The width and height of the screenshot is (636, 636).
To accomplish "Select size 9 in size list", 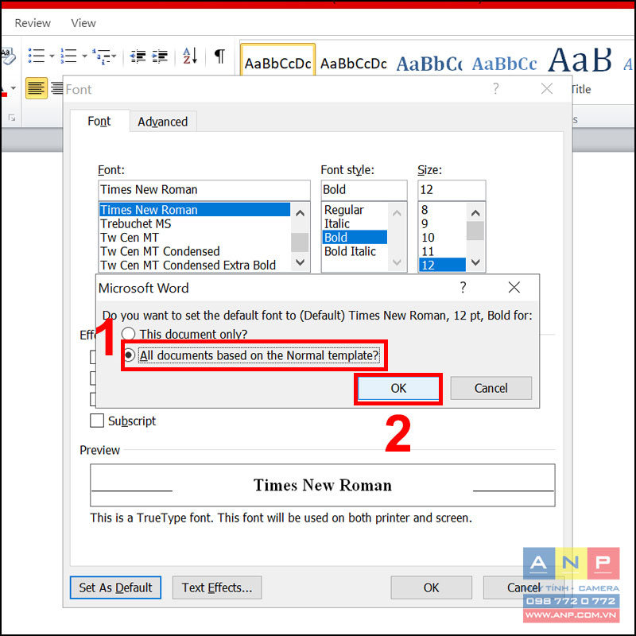I will 442,223.
